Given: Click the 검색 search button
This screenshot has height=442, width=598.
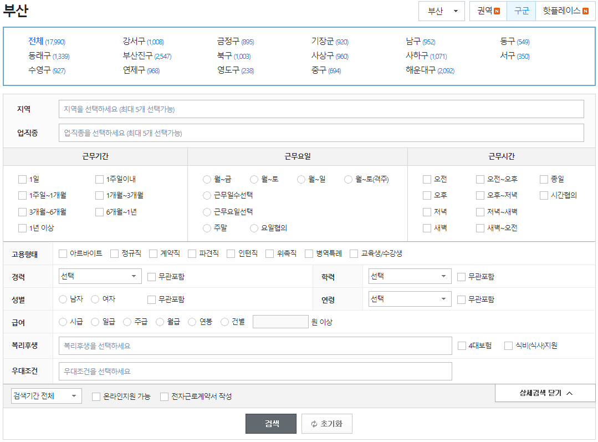Looking at the screenshot, I should coord(271,423).
